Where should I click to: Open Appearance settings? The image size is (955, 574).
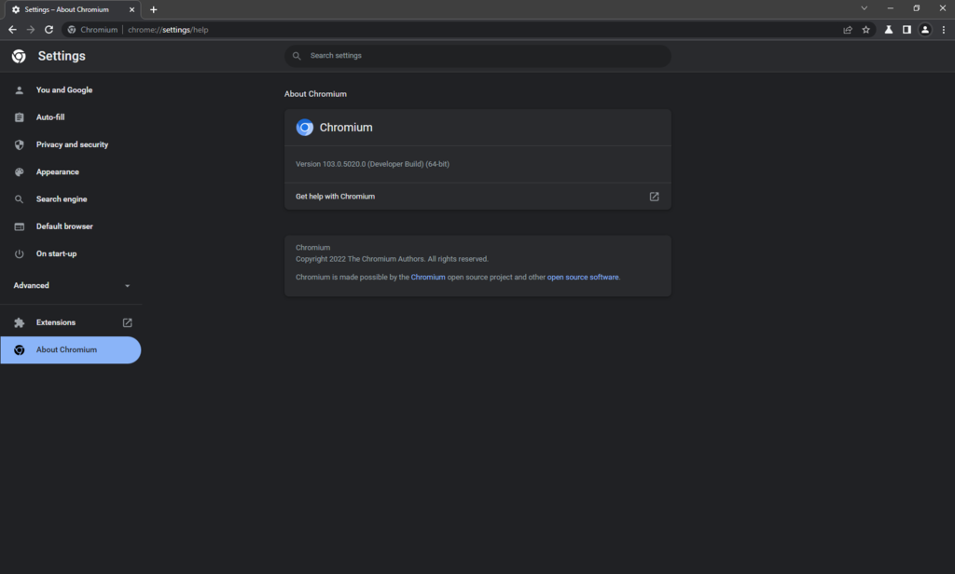tap(71, 172)
